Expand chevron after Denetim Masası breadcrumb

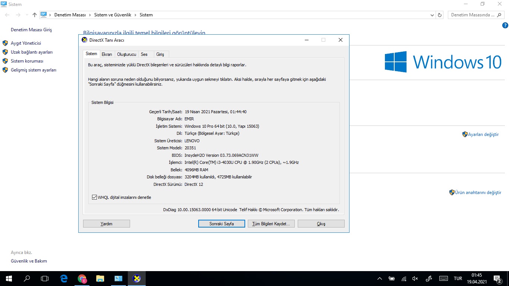click(90, 15)
